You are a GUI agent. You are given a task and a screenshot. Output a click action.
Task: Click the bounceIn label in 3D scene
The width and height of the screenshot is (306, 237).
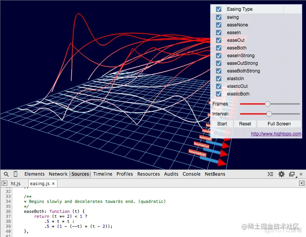[x=205, y=138]
